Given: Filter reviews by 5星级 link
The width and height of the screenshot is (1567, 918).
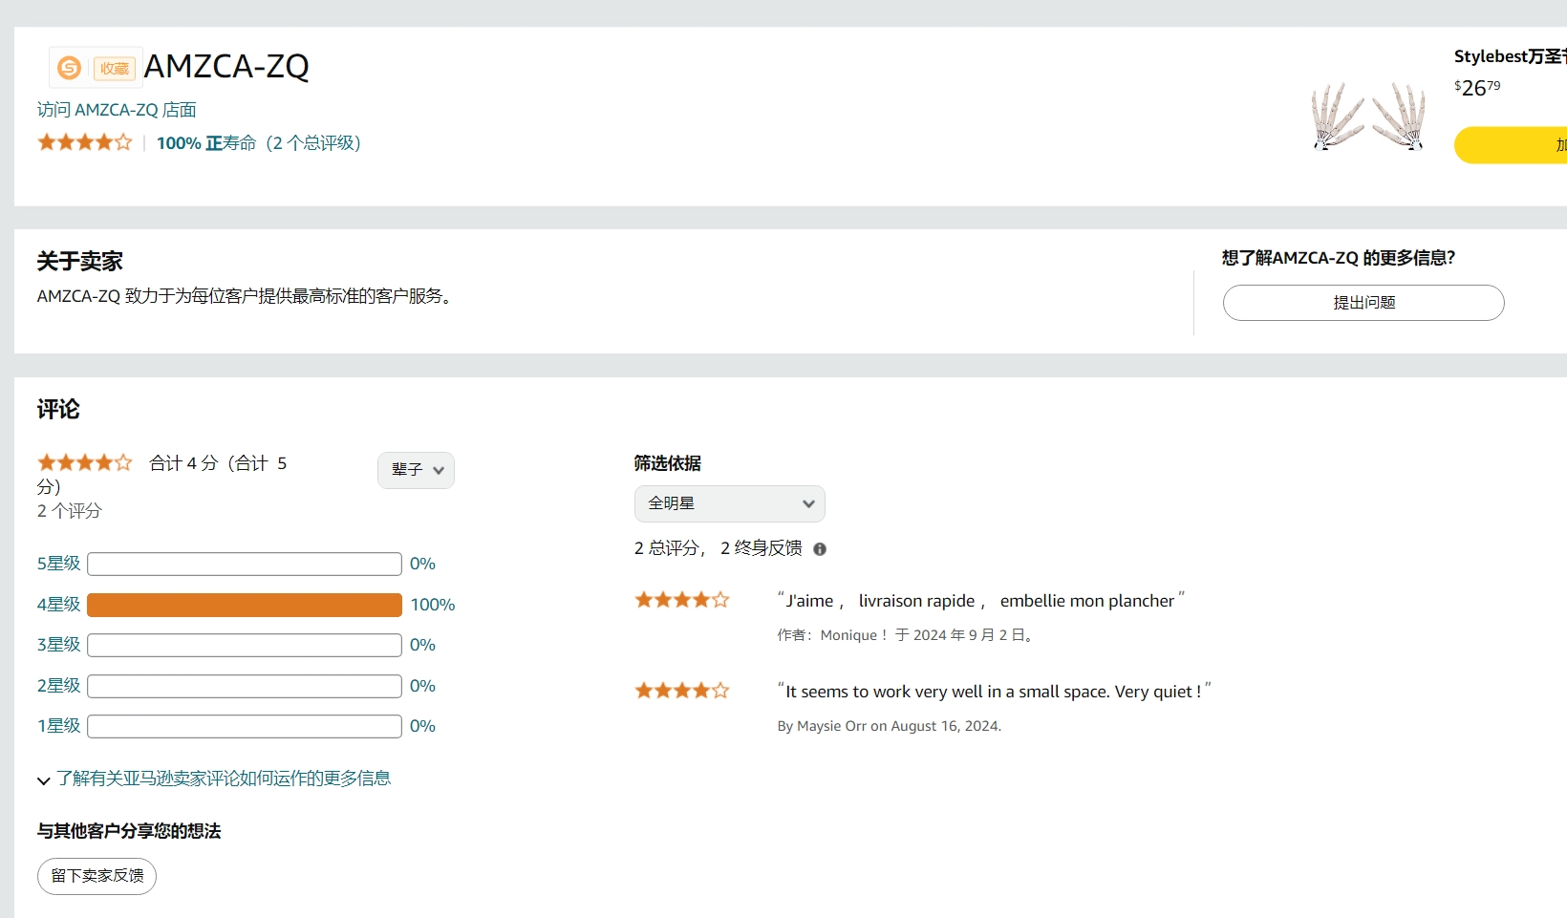Looking at the screenshot, I should coord(58,564).
